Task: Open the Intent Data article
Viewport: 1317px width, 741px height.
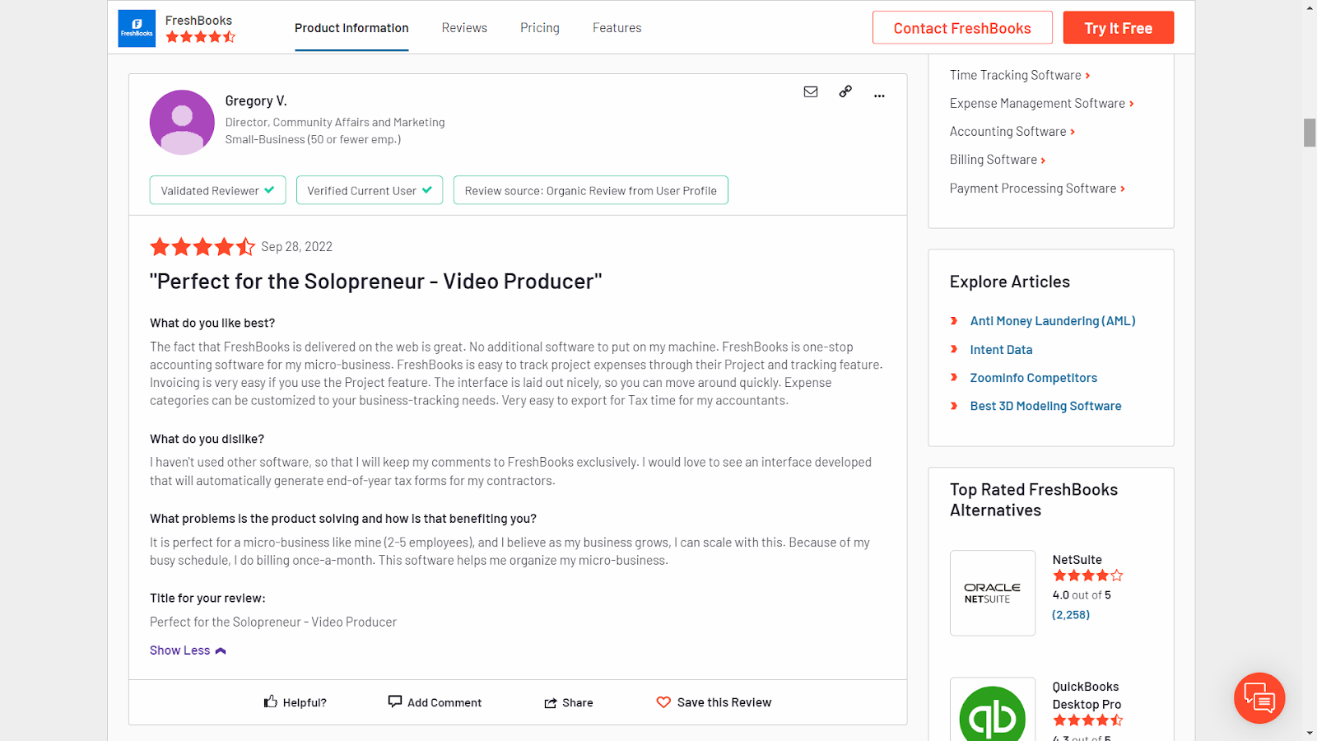Action: coord(1001,350)
